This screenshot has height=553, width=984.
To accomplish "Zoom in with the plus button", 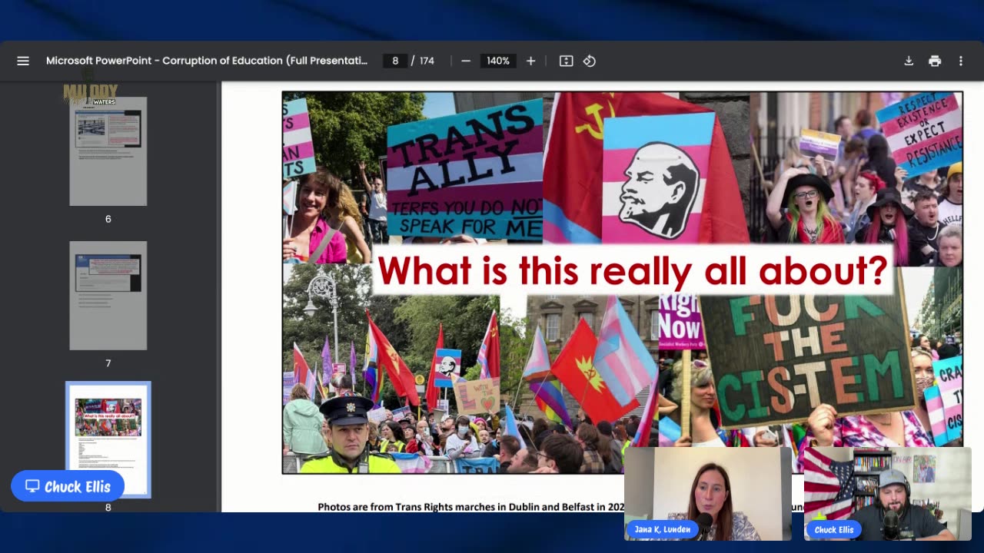I will click(x=530, y=61).
